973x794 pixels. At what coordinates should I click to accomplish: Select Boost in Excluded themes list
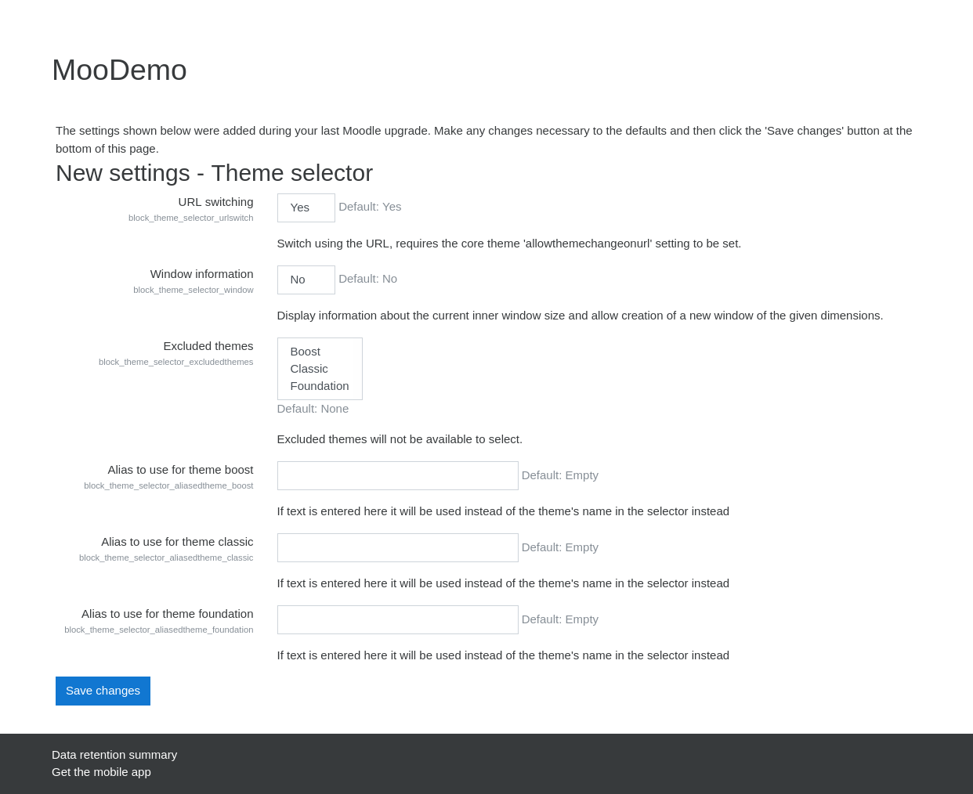[x=320, y=352]
